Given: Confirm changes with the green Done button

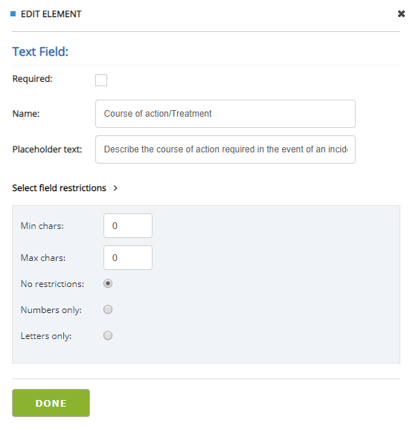Looking at the screenshot, I should click(51, 403).
